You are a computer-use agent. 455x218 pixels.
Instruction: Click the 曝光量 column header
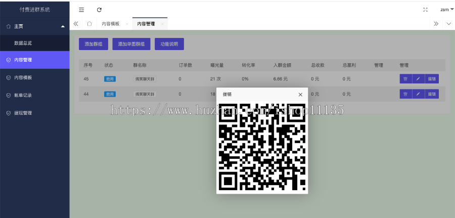click(x=217, y=65)
